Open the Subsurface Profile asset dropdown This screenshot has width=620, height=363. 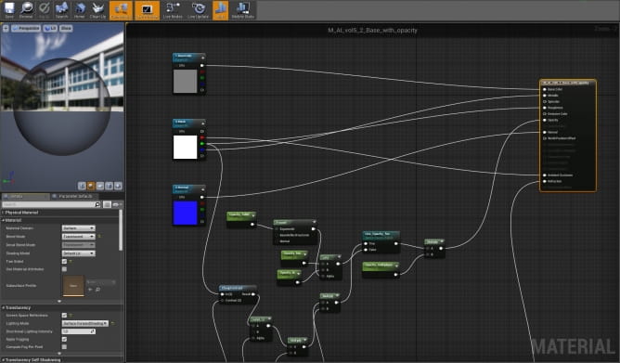pyautogui.click(x=101, y=282)
